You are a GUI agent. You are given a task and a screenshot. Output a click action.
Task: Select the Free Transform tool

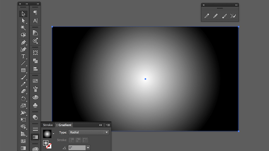pyautogui.click(x=23, y=120)
